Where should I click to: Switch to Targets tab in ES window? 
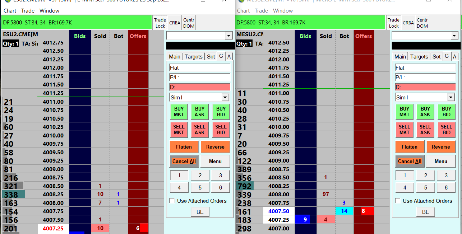[194, 56]
